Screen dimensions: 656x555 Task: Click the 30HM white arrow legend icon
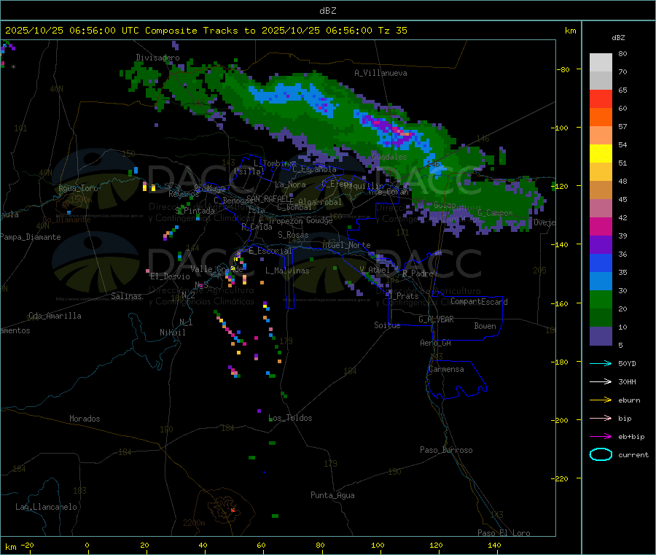[x=601, y=381]
